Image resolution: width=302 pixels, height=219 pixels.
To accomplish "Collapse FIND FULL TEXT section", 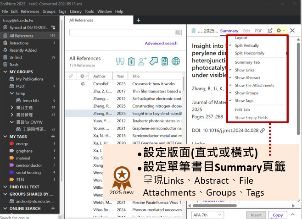I will pyautogui.click(x=6, y=187).
